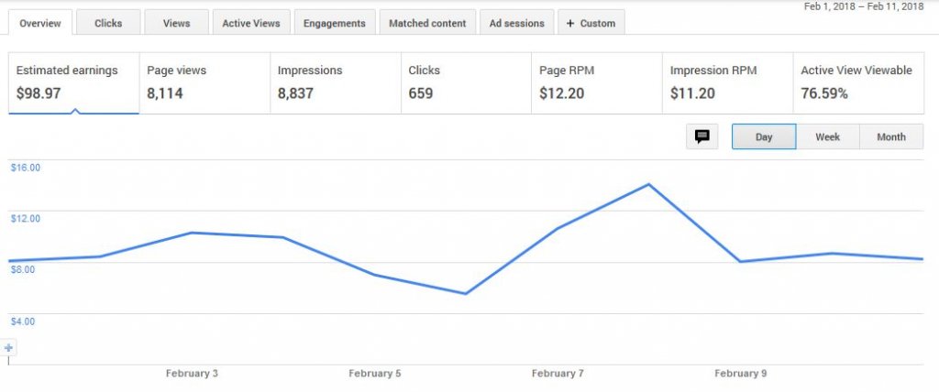The image size is (939, 392).
Task: Switch to the Clicks tab
Action: 108,23
